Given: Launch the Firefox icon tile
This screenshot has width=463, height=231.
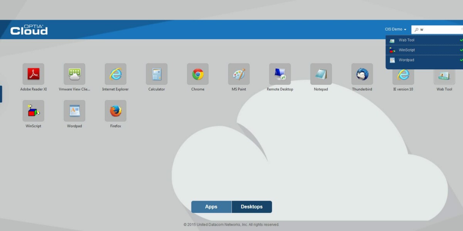Looking at the screenshot, I should click(116, 111).
